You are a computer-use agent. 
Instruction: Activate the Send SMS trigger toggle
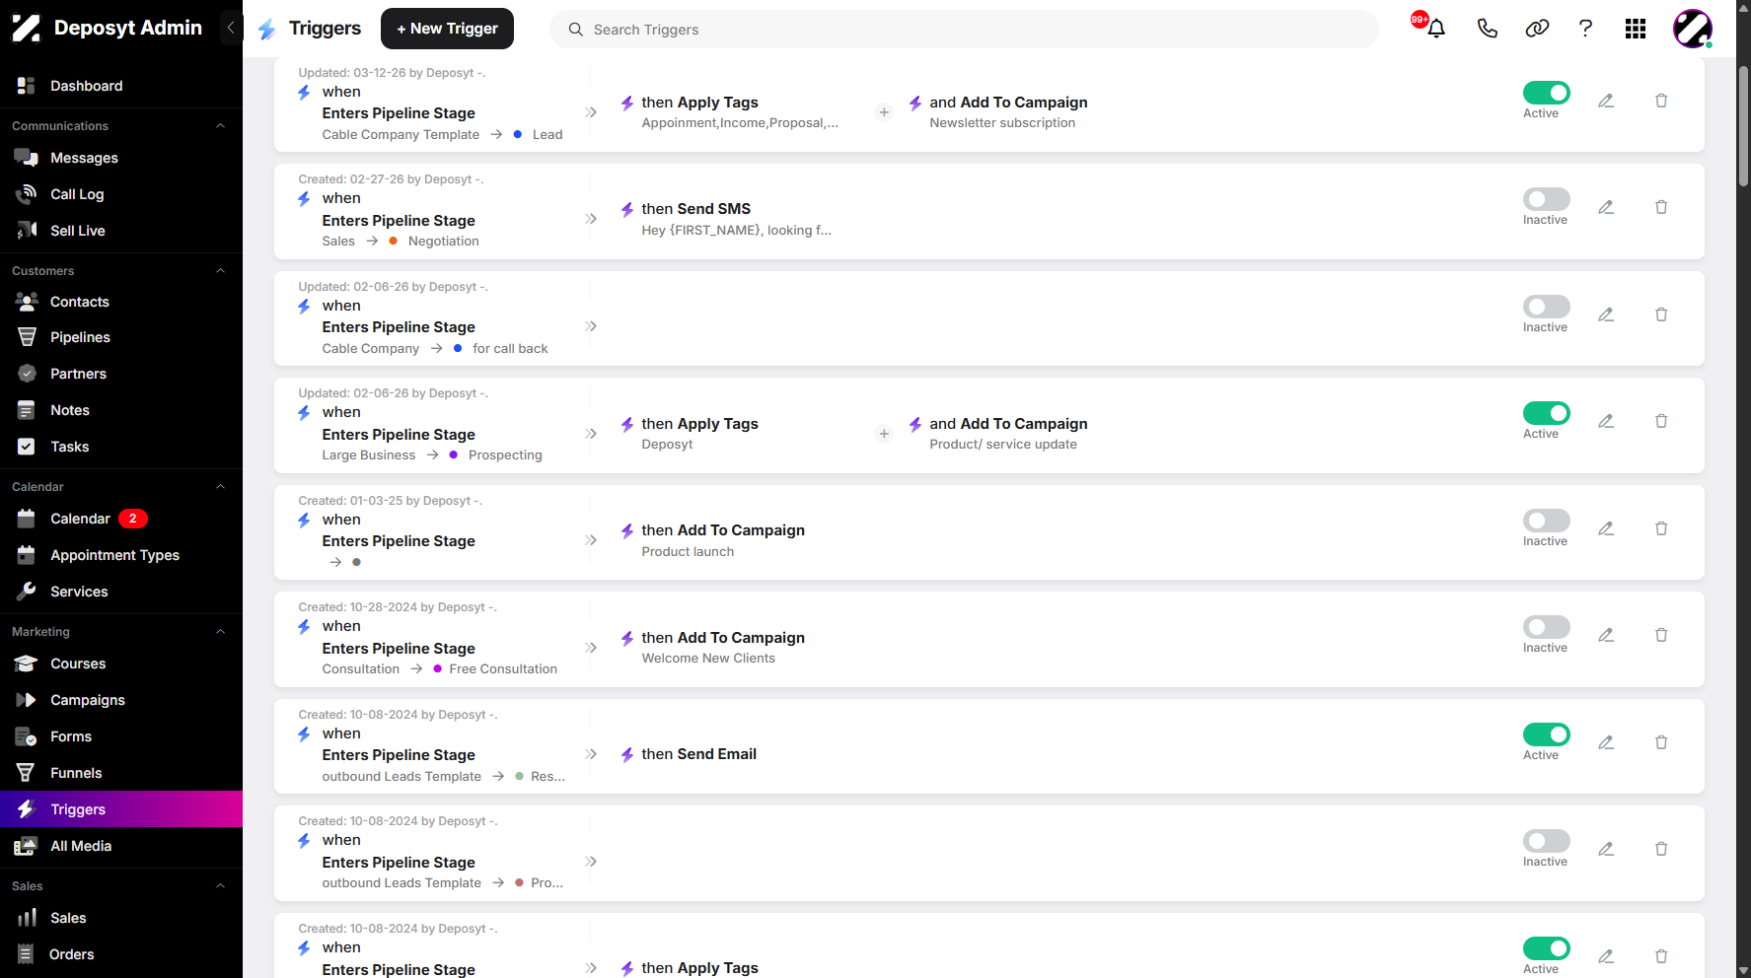point(1546,199)
